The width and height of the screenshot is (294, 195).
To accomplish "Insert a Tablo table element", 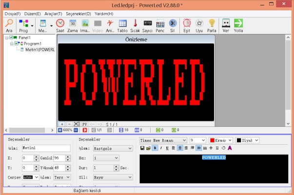I will pos(122,26).
